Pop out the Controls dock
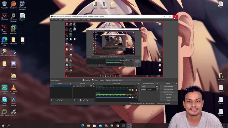The image size is (228, 128). (x=177, y=84)
